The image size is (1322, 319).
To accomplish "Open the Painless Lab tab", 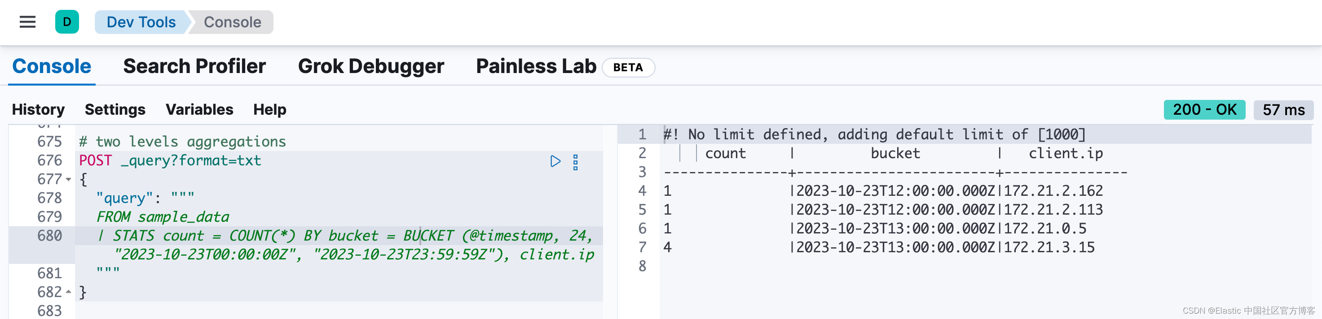I will click(x=536, y=66).
